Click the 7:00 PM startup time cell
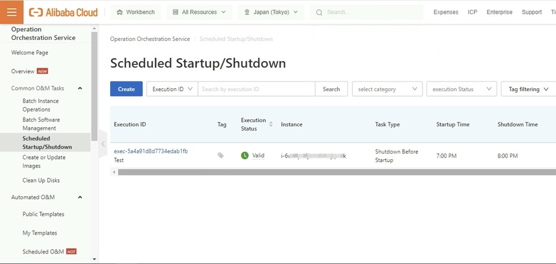Image resolution: width=556 pixels, height=264 pixels. pos(446,156)
